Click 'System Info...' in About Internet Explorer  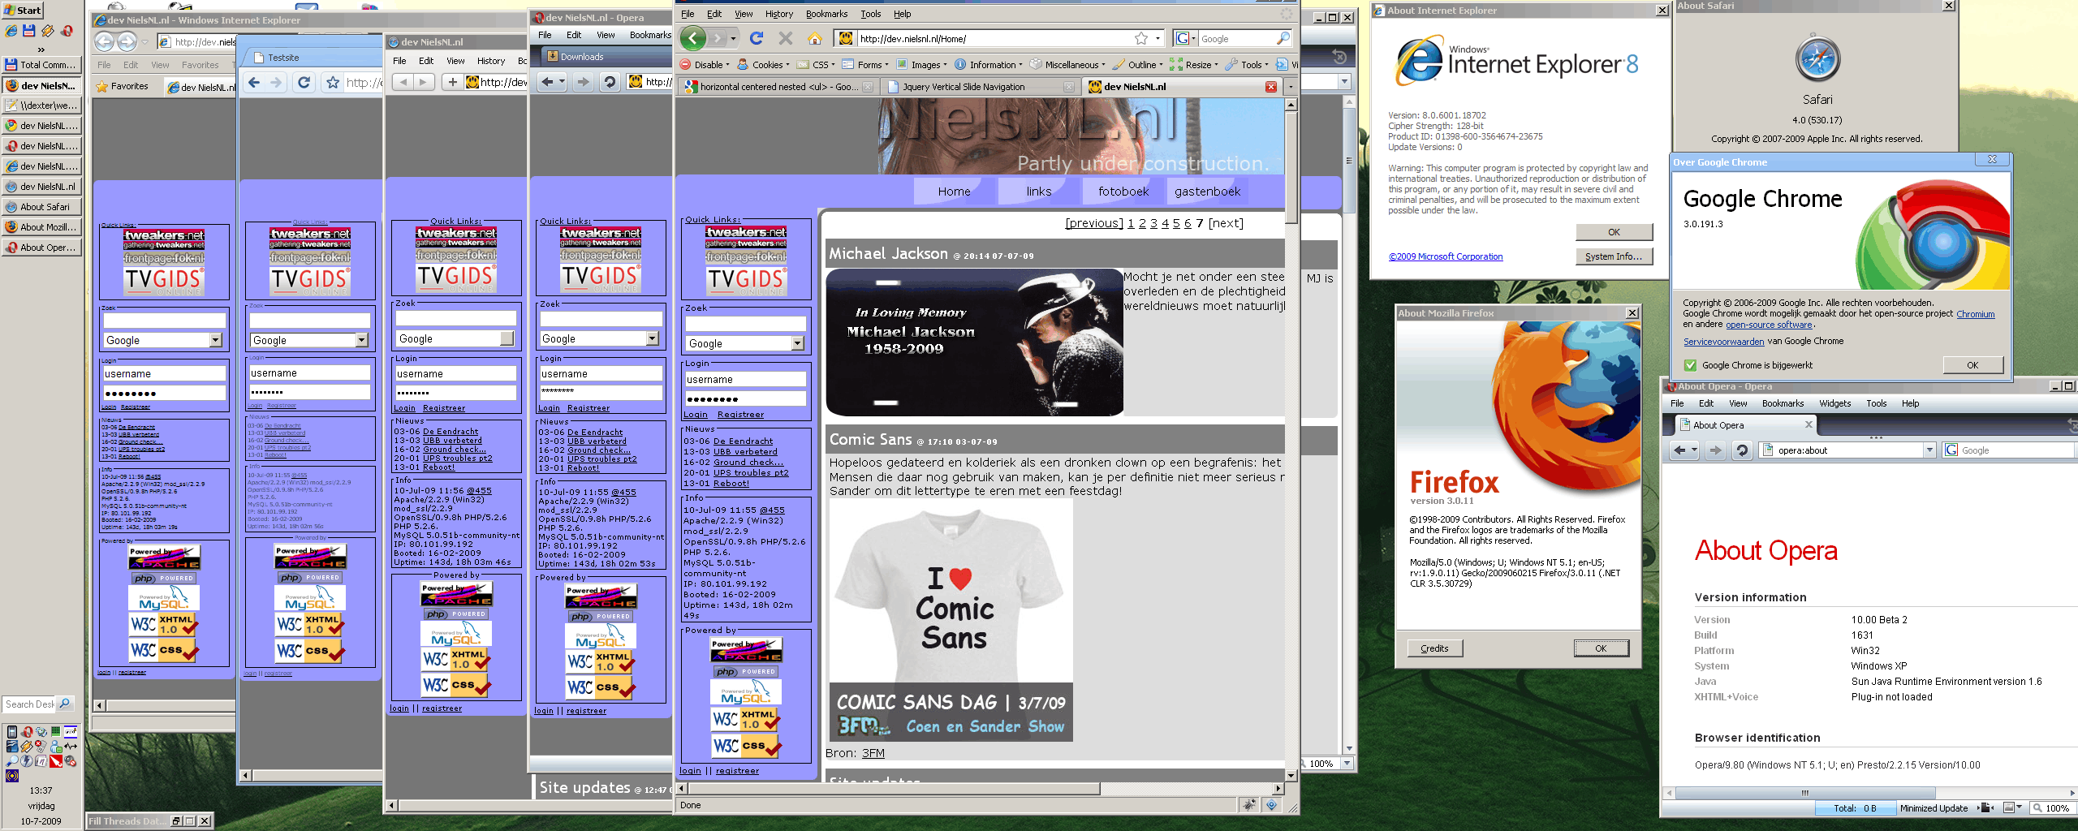1614,256
